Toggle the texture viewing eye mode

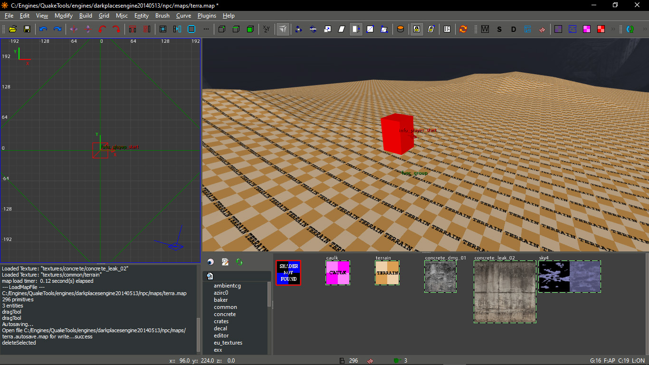click(x=211, y=262)
